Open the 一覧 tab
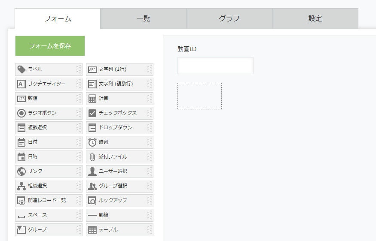 144,19
